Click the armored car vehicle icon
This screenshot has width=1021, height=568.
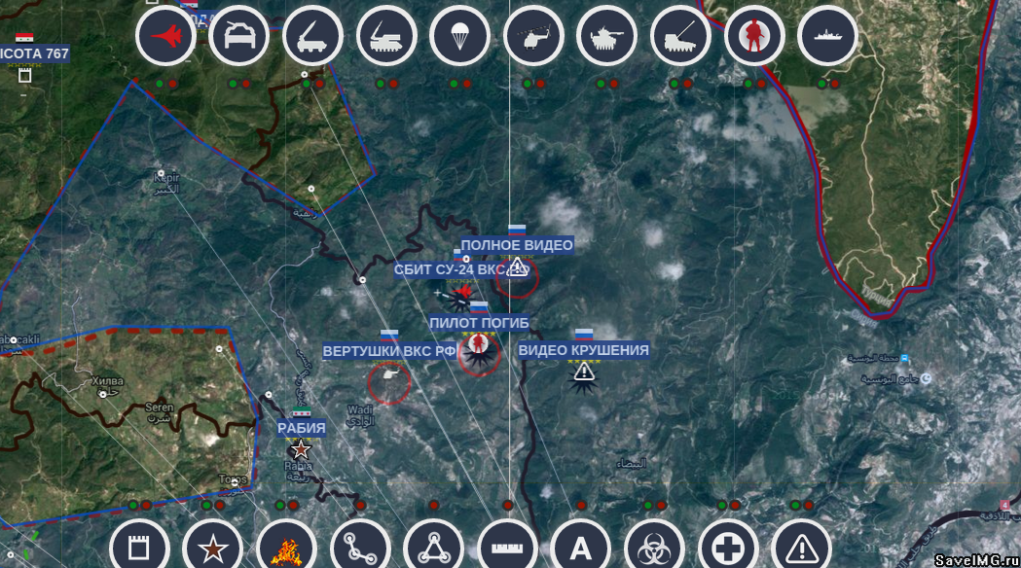point(239,37)
